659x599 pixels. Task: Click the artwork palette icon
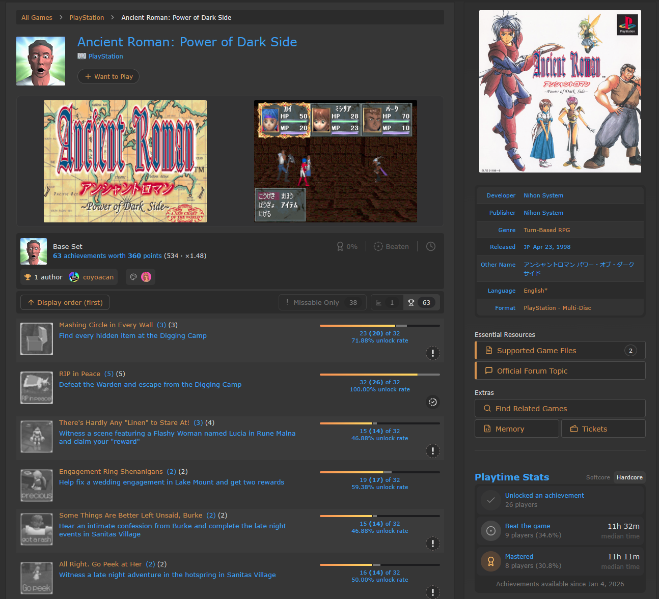(133, 277)
